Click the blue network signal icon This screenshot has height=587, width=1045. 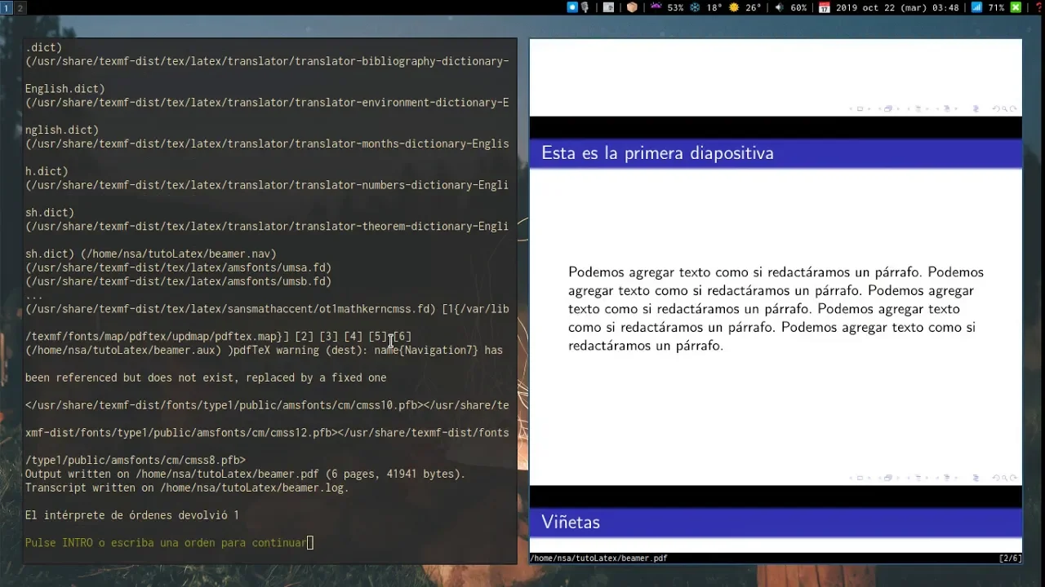coord(976,7)
